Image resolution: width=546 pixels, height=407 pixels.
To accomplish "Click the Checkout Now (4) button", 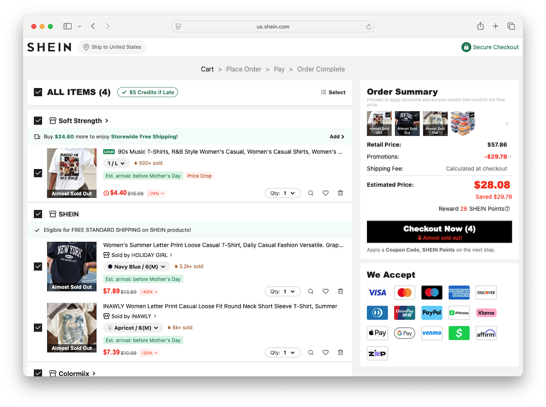I will (x=440, y=232).
